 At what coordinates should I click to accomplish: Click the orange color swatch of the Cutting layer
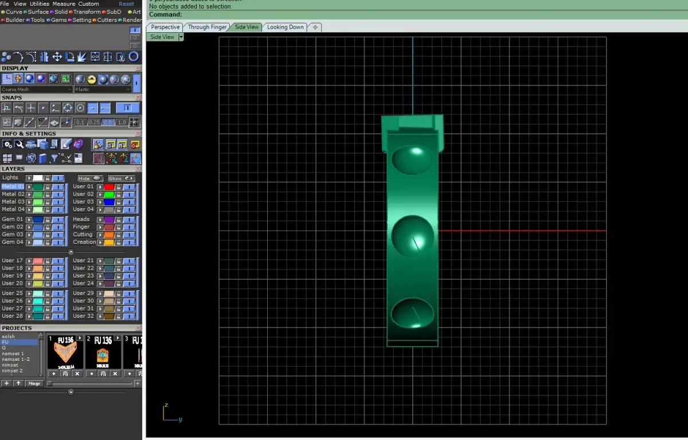point(109,235)
